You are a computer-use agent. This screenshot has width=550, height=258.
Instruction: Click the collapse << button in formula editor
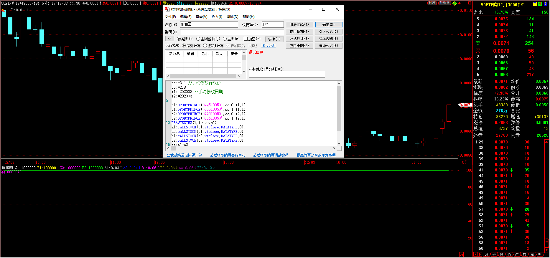pyautogui.click(x=169, y=39)
